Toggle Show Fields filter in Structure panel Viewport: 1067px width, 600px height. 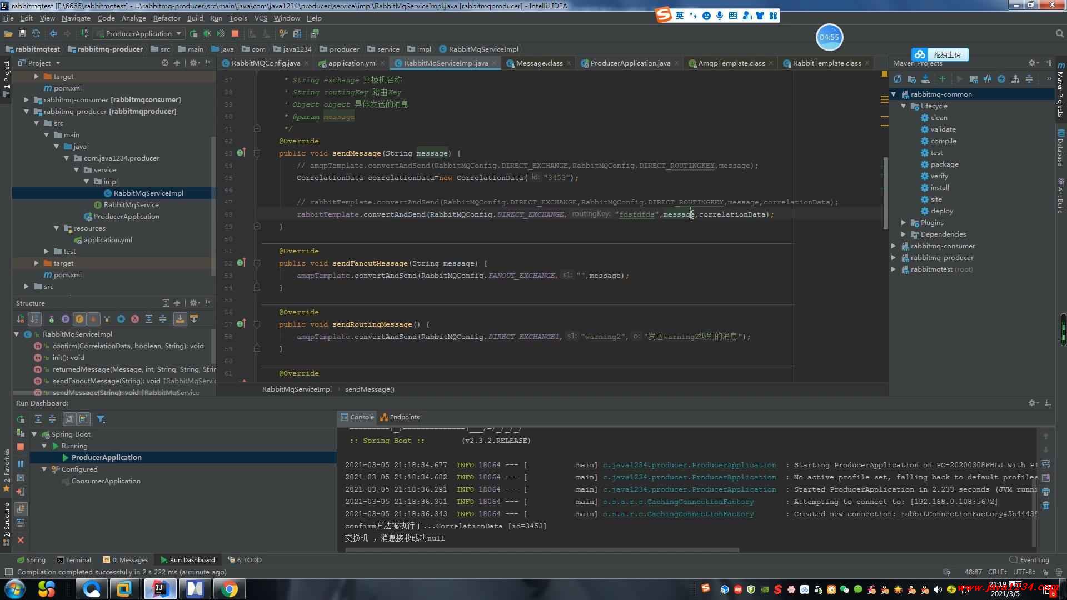(x=79, y=319)
